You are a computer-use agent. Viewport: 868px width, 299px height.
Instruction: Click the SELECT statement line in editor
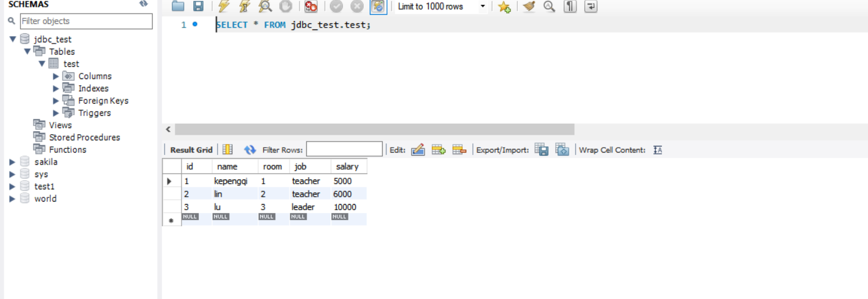coord(294,25)
